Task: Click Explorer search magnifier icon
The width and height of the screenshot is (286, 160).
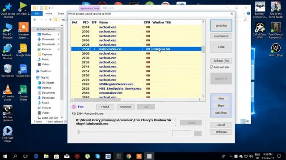Action: (245, 20)
